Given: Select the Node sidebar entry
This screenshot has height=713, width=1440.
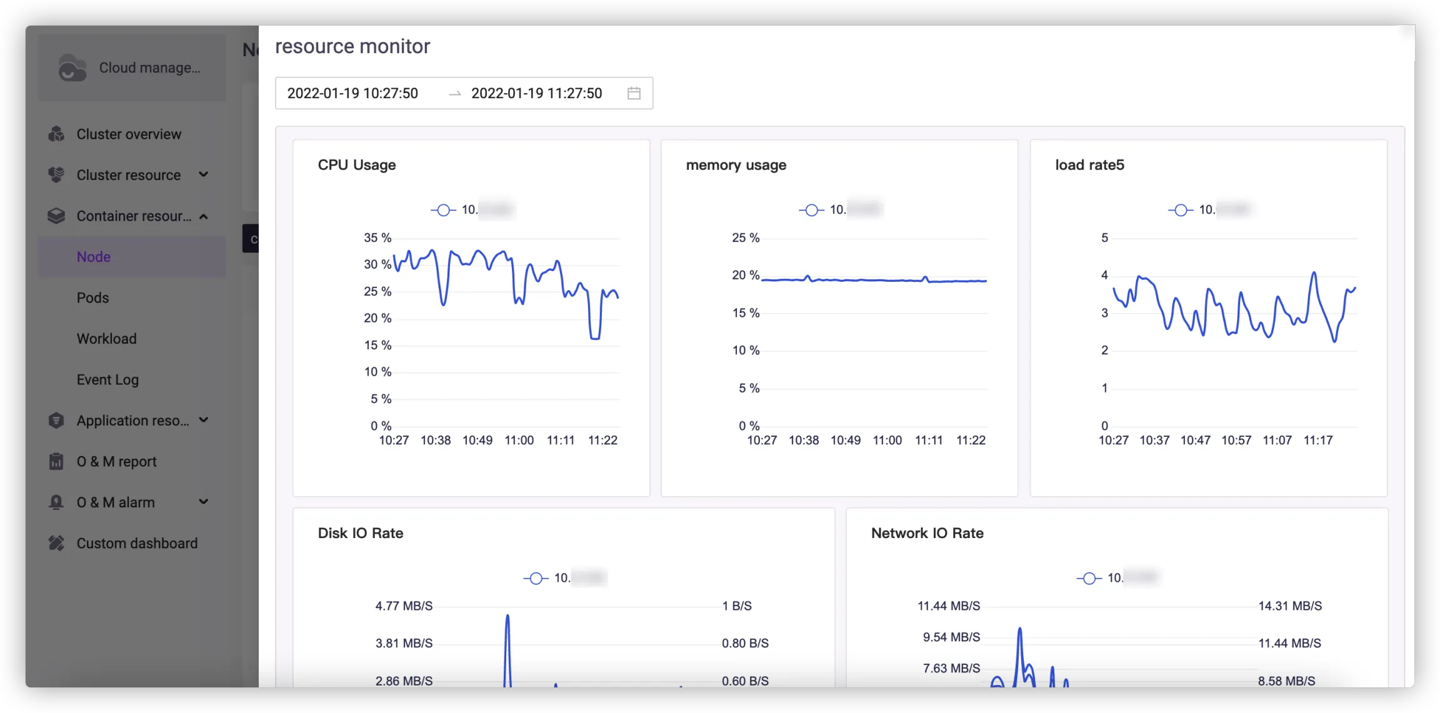Looking at the screenshot, I should tap(94, 257).
